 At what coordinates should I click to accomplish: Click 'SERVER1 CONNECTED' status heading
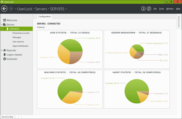tap(49, 24)
